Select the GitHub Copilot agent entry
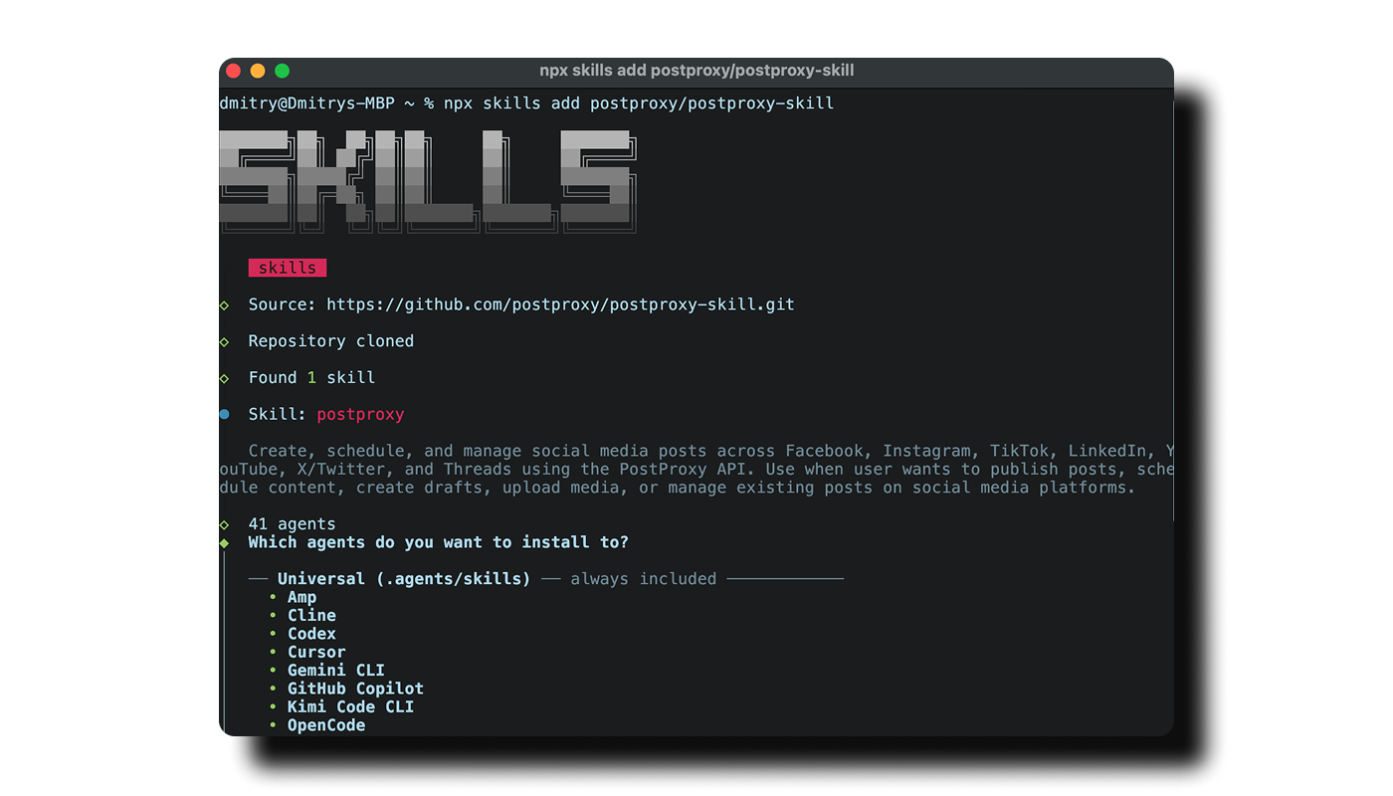 click(x=354, y=688)
